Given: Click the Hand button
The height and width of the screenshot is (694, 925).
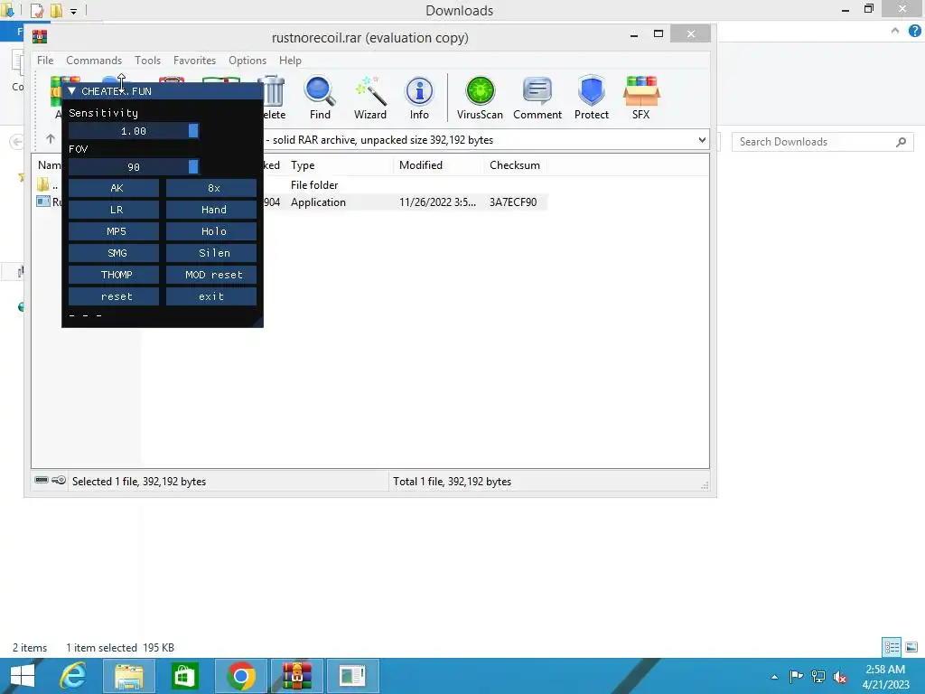Looking at the screenshot, I should pyautogui.click(x=211, y=210).
